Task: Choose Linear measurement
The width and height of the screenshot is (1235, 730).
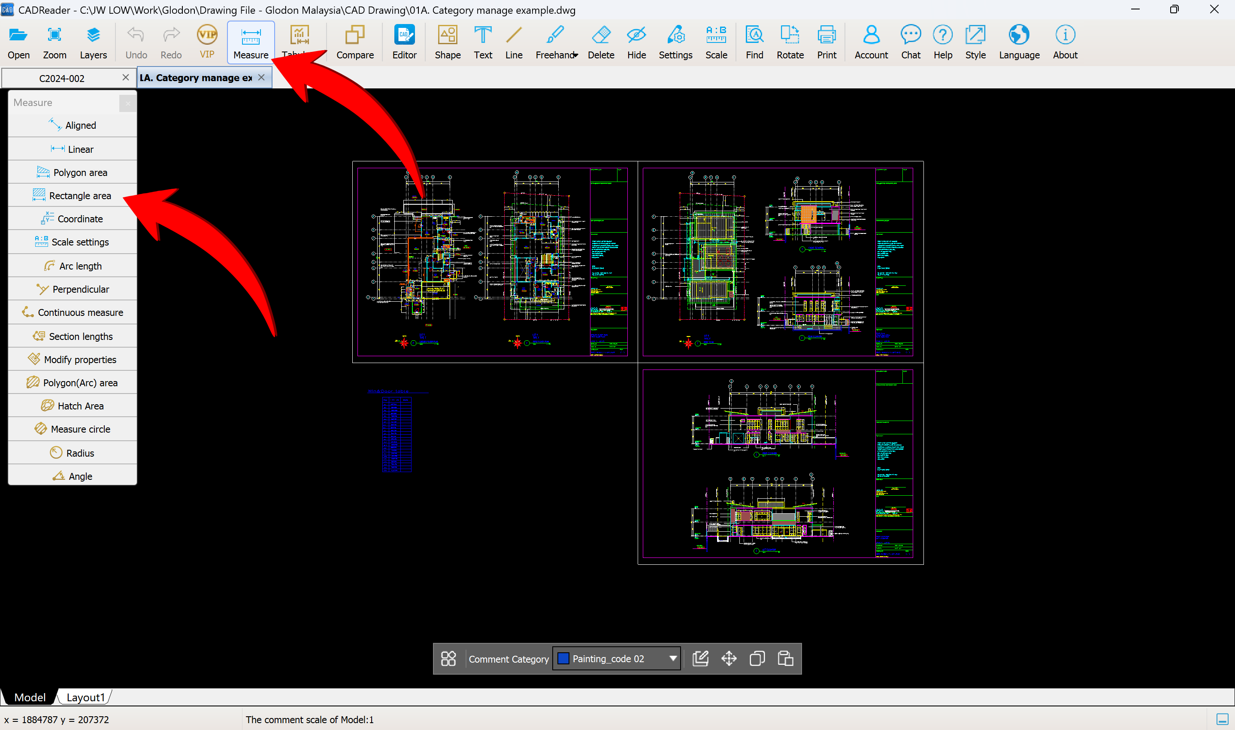Action: coord(72,149)
